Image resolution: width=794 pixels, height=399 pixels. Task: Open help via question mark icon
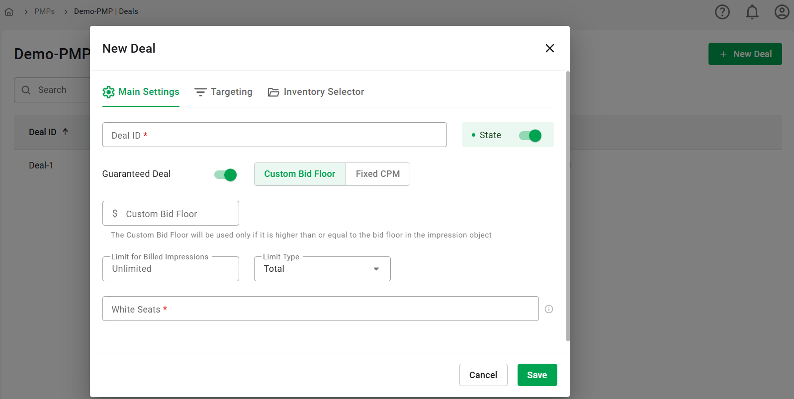tap(722, 12)
